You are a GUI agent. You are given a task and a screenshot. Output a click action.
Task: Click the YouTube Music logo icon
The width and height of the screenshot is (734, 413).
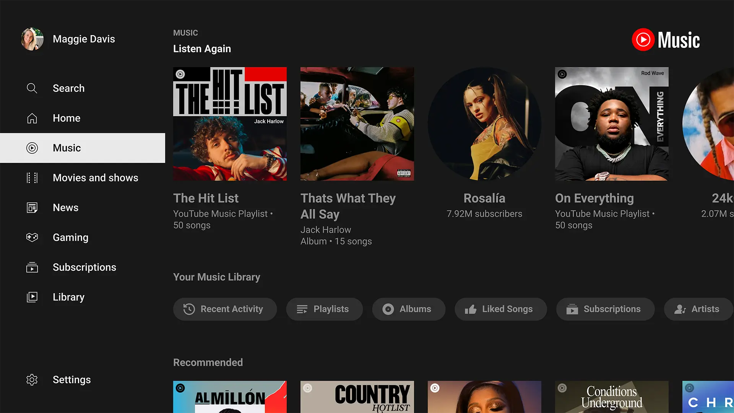[644, 39]
